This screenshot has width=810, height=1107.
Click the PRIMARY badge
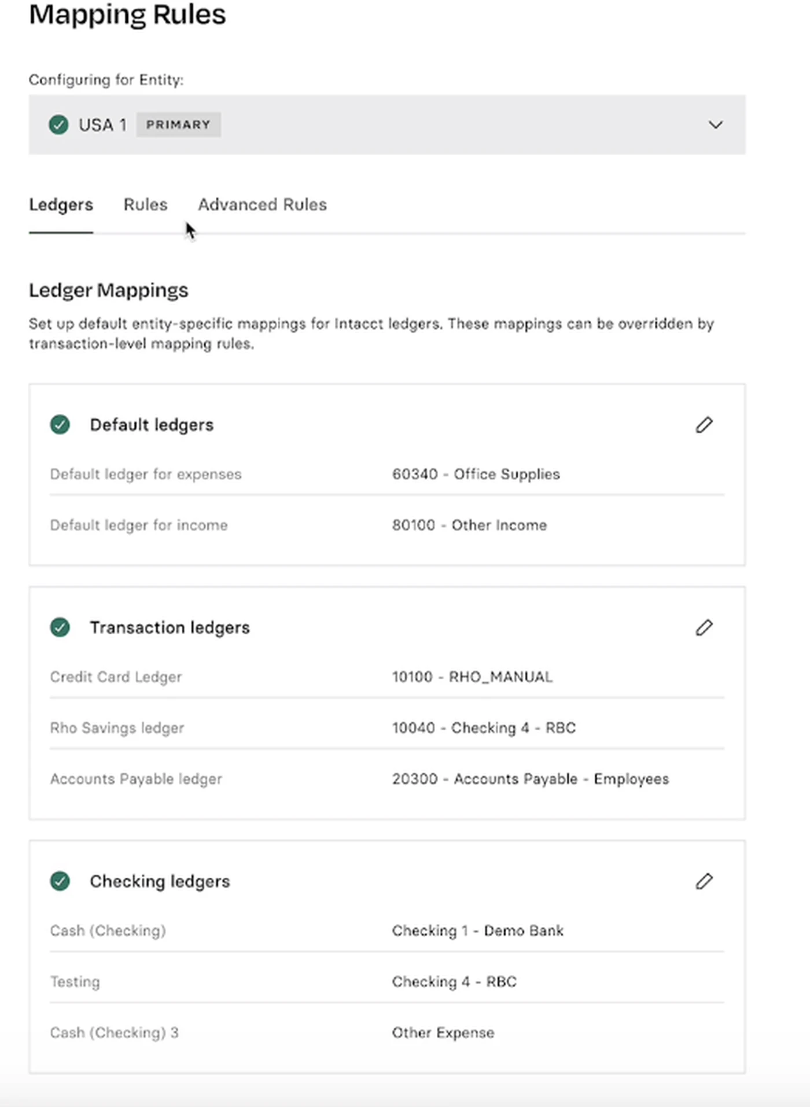(178, 124)
